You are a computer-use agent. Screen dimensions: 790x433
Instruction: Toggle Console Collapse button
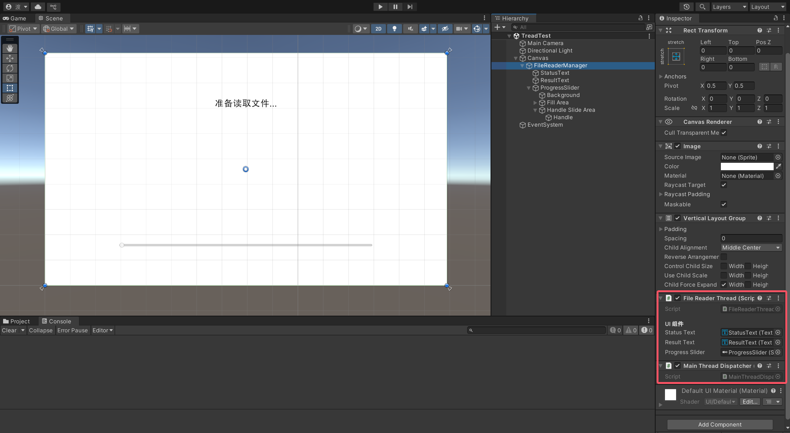[x=41, y=330]
